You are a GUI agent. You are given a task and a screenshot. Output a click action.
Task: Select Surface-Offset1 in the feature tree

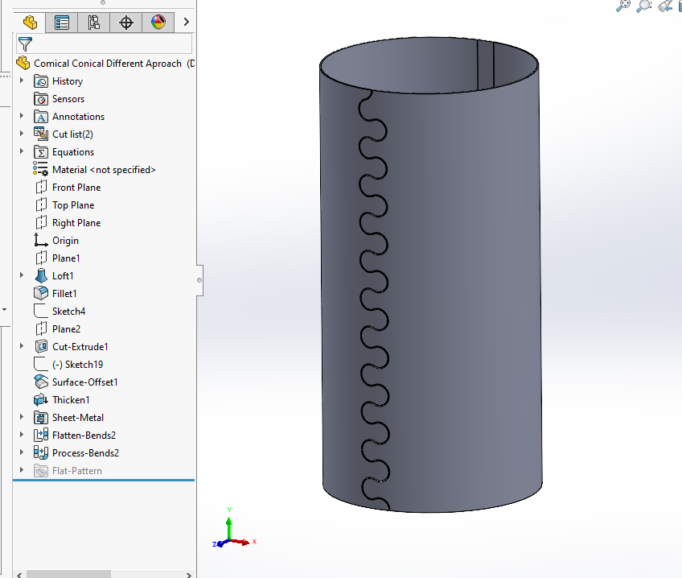pos(84,382)
